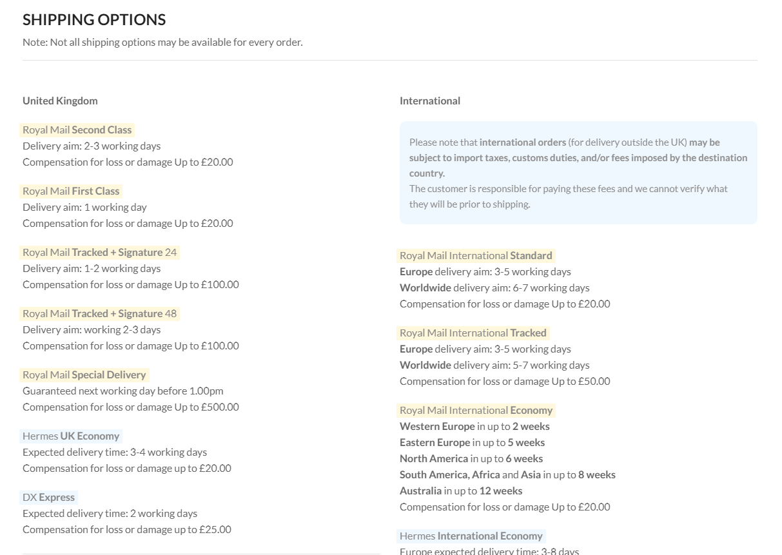Select Royal Mail Tracked + Signature 48 label

point(100,313)
